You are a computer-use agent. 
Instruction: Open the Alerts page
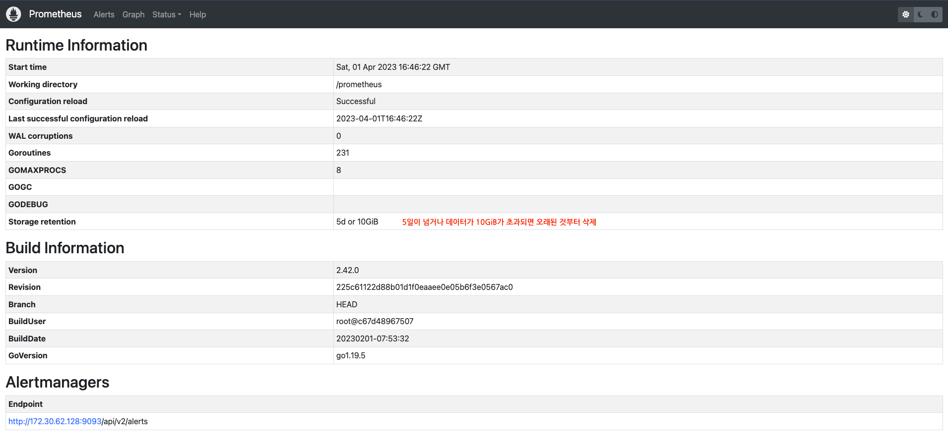point(104,15)
